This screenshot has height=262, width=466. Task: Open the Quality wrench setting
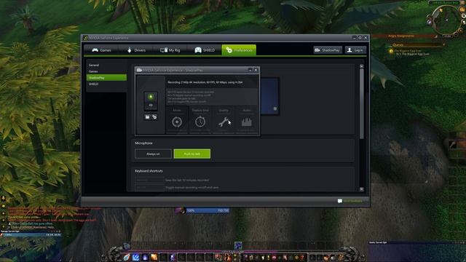click(224, 120)
